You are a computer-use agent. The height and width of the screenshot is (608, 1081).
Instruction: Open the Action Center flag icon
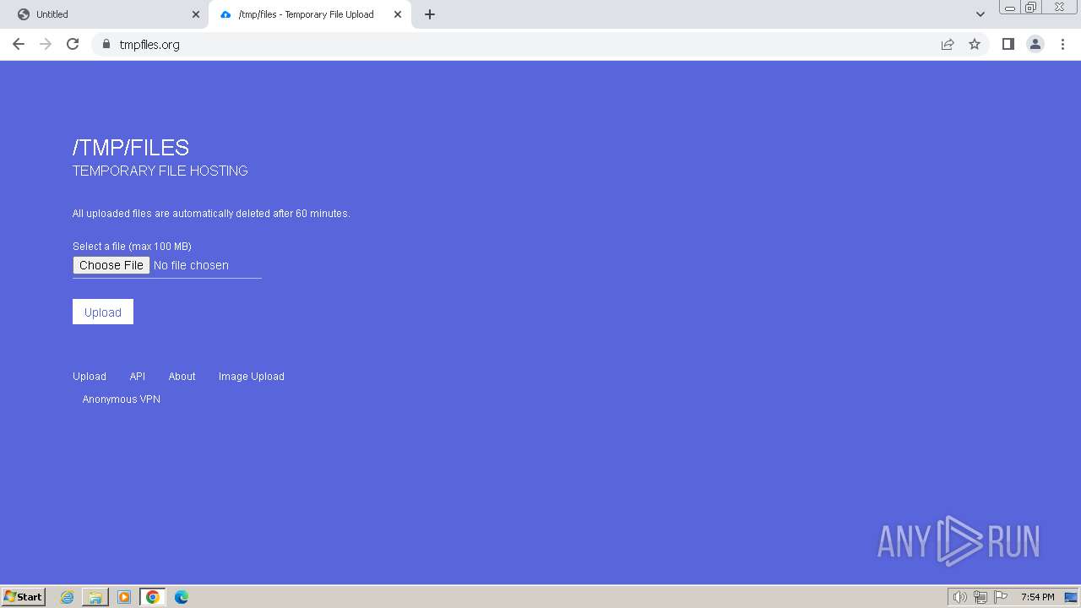[1001, 597]
